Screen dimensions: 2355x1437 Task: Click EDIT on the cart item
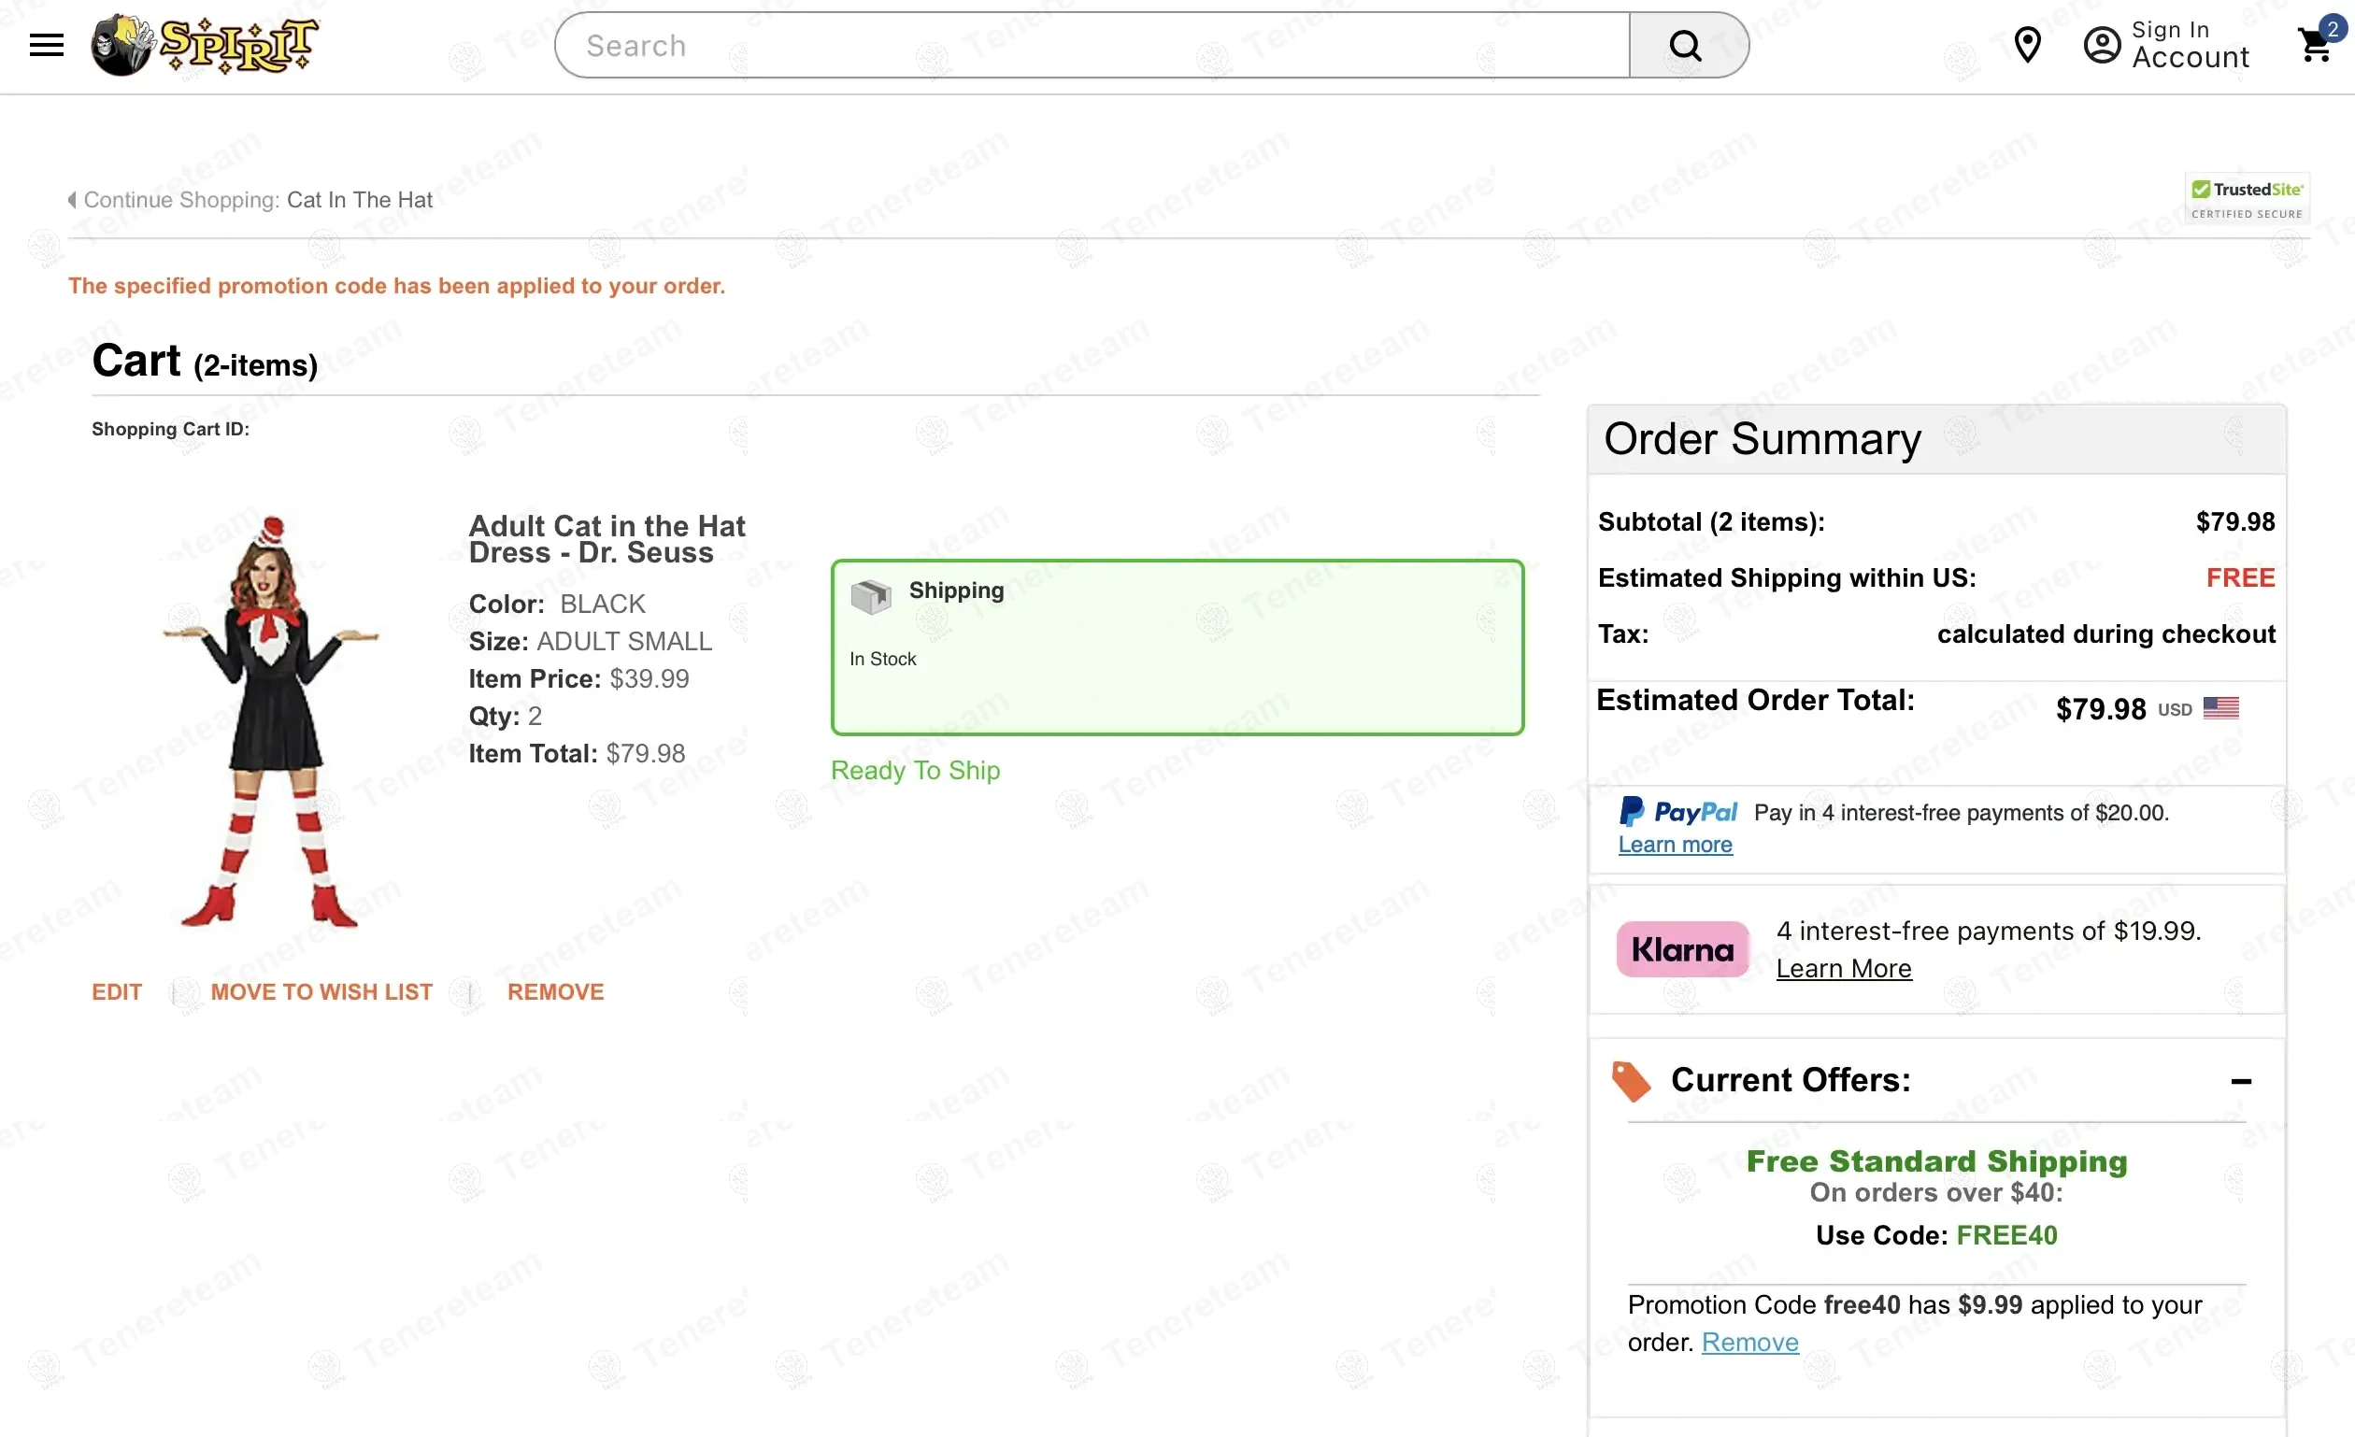pos(116,991)
